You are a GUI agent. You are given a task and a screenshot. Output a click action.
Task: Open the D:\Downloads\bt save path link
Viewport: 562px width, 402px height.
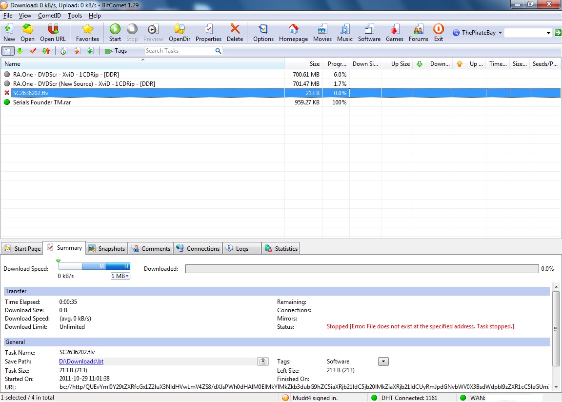(81, 362)
